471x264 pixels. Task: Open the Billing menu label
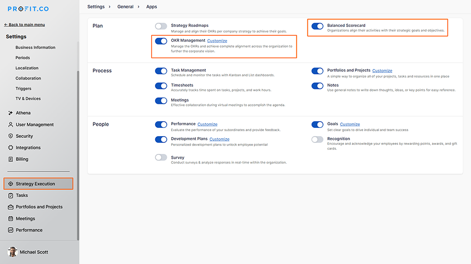[22, 159]
